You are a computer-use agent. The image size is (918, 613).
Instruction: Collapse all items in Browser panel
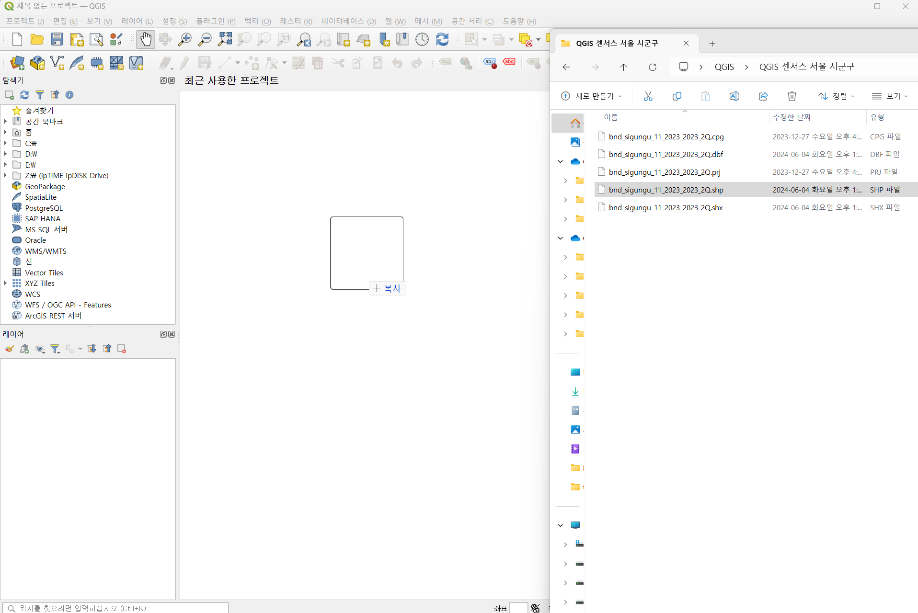click(55, 95)
